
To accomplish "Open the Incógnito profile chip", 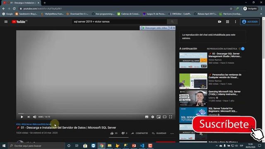I will click(250, 9).
